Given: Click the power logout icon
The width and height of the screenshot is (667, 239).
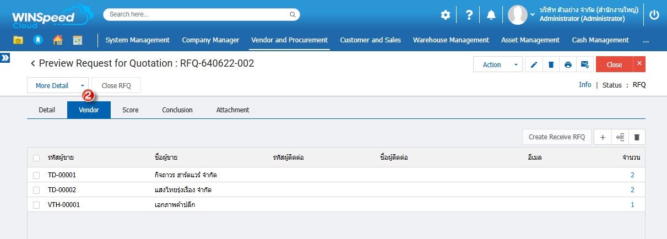Looking at the screenshot, I should 654,15.
